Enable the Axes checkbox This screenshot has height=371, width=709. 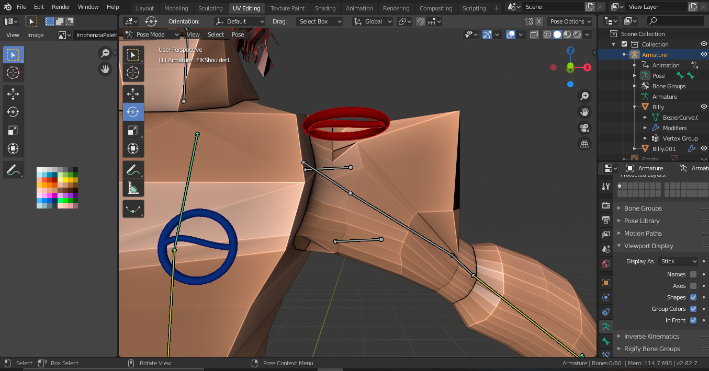693,286
